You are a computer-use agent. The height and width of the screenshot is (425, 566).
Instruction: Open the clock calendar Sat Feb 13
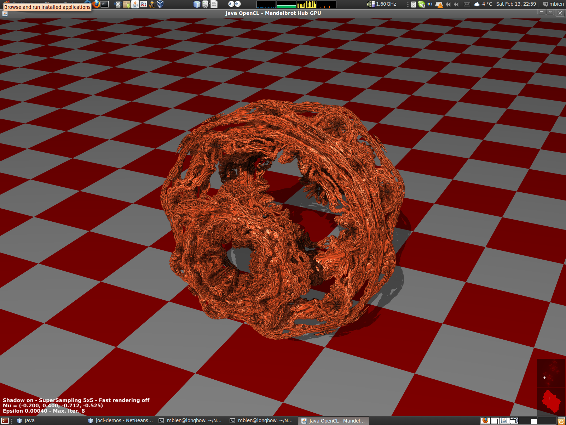(x=516, y=4)
